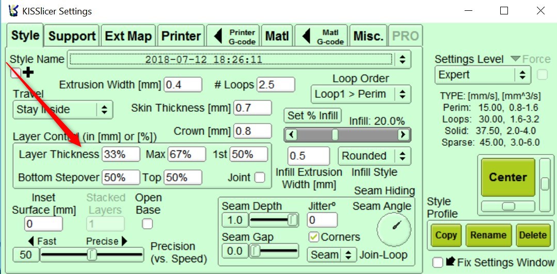Click vertical slider right of Center button
Viewport: 557px width, 274px height.
545,184
